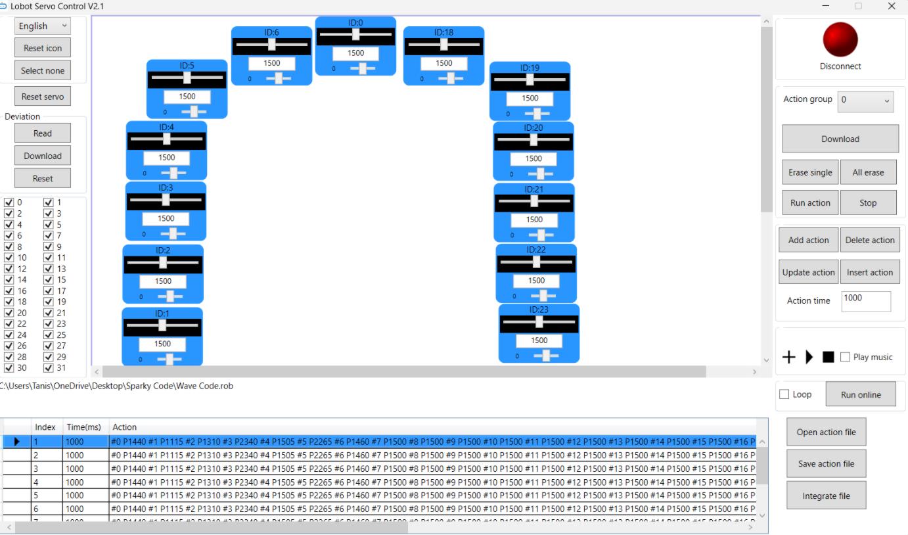Click the plus icon beside Play music
This screenshot has width=908, height=535.
(789, 357)
